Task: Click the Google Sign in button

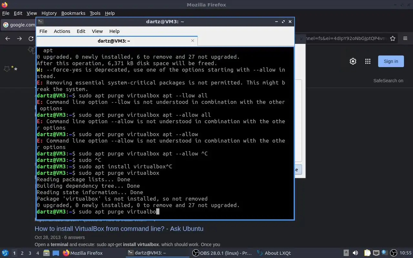Action: point(391,61)
